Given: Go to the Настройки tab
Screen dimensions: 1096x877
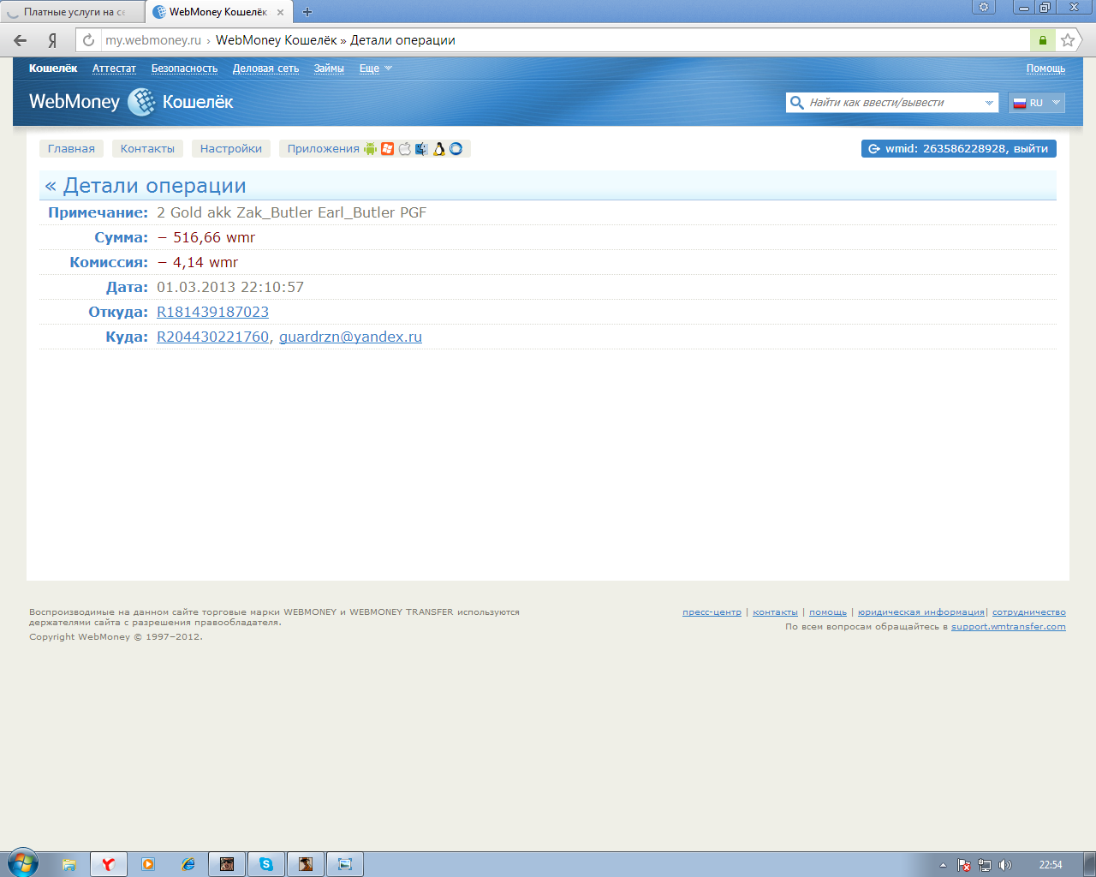Looking at the screenshot, I should pyautogui.click(x=231, y=149).
